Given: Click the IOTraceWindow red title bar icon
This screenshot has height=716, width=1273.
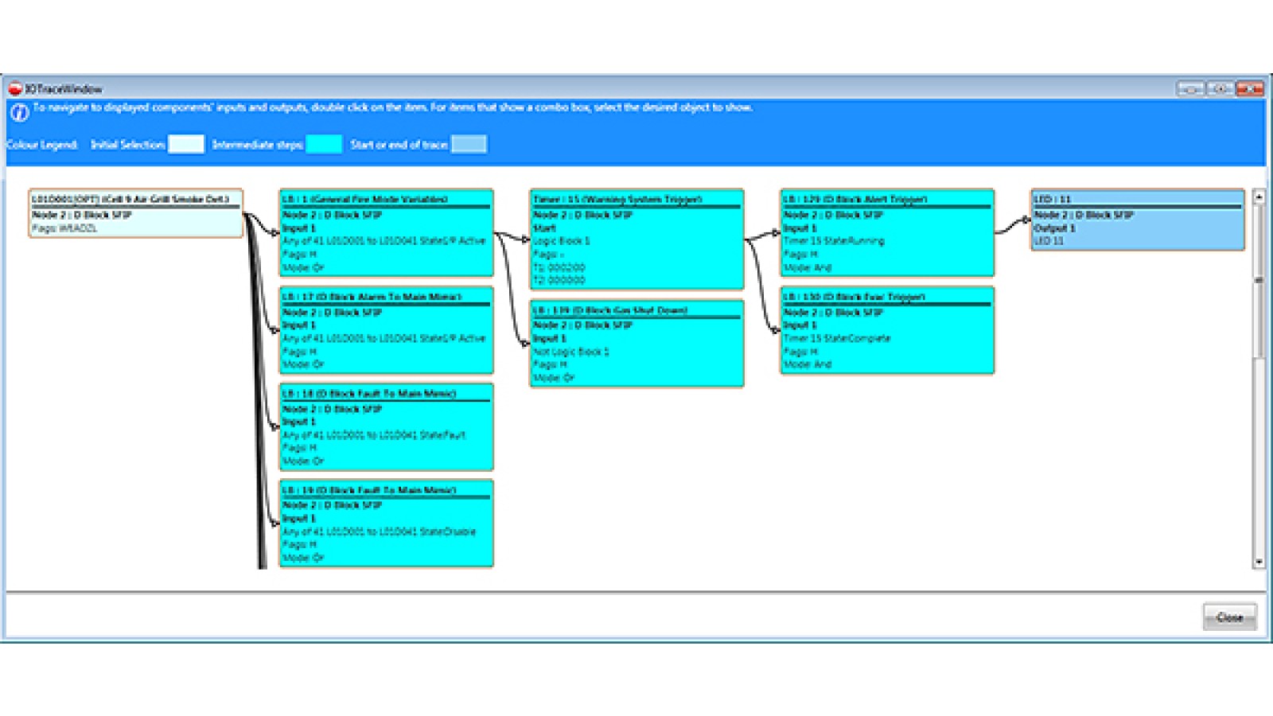Looking at the screenshot, I should coord(14,89).
